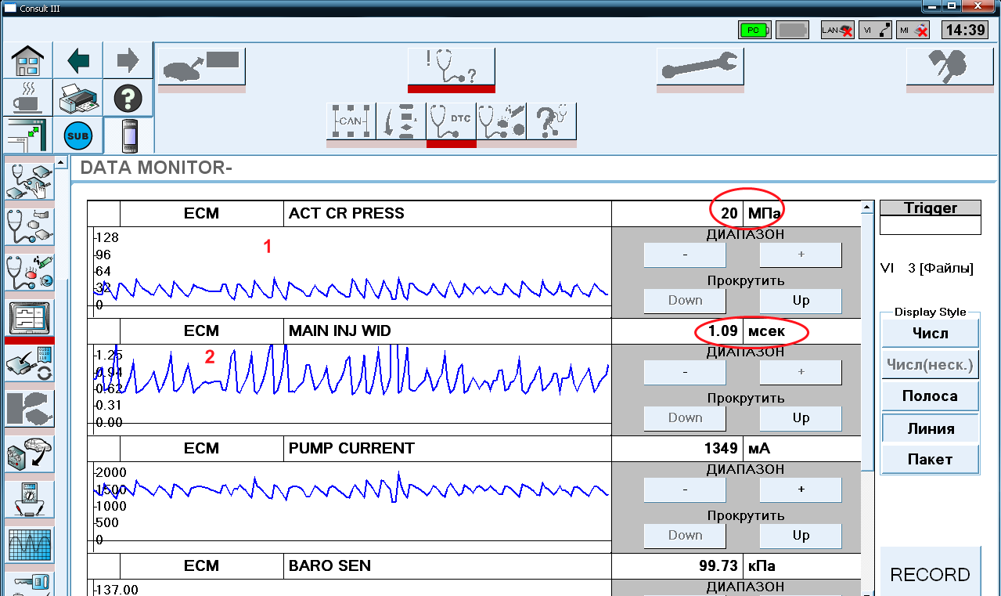The height and width of the screenshot is (596, 1001).
Task: Click the VI connection status icon
Action: pyautogui.click(x=875, y=30)
